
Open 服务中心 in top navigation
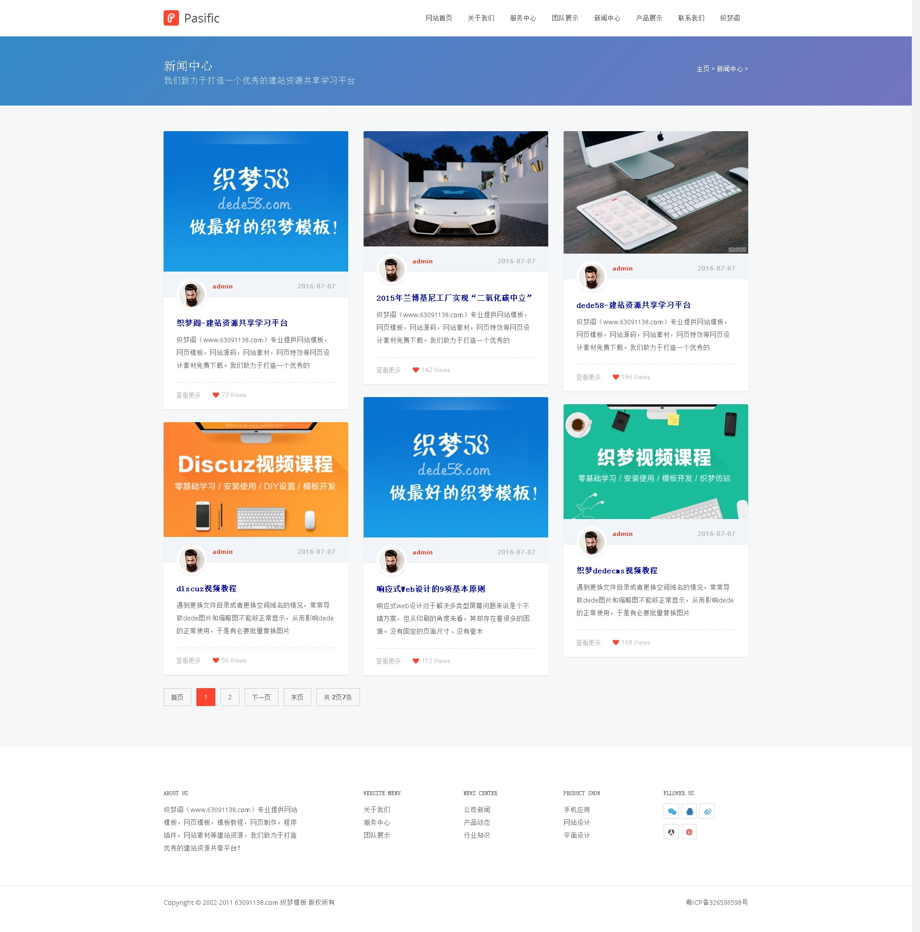523,18
